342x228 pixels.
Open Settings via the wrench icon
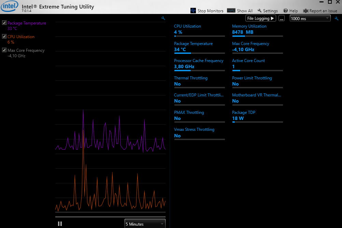pyautogui.click(x=259, y=11)
